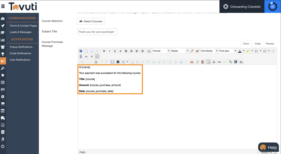Image resolution: width=281 pixels, height=154 pixels.
Task: Open bullet list style dropdown arrow
Action: pos(269,51)
